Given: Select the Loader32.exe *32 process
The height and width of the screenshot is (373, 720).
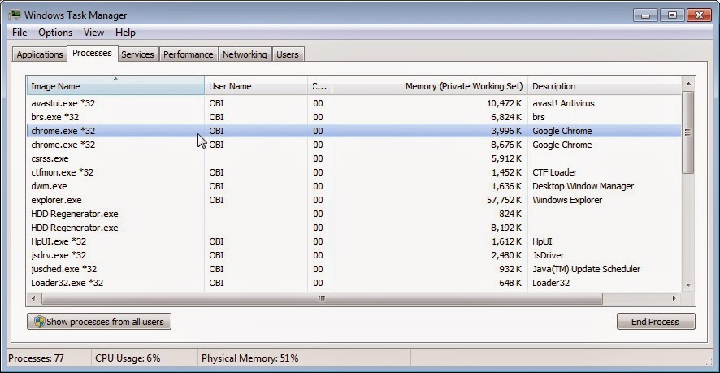Looking at the screenshot, I should [354, 283].
